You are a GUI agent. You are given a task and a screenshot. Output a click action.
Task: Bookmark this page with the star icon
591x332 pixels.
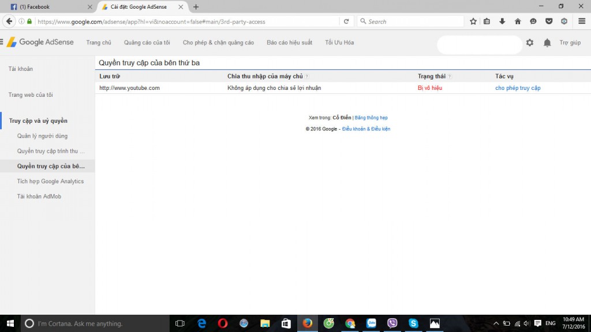click(473, 21)
